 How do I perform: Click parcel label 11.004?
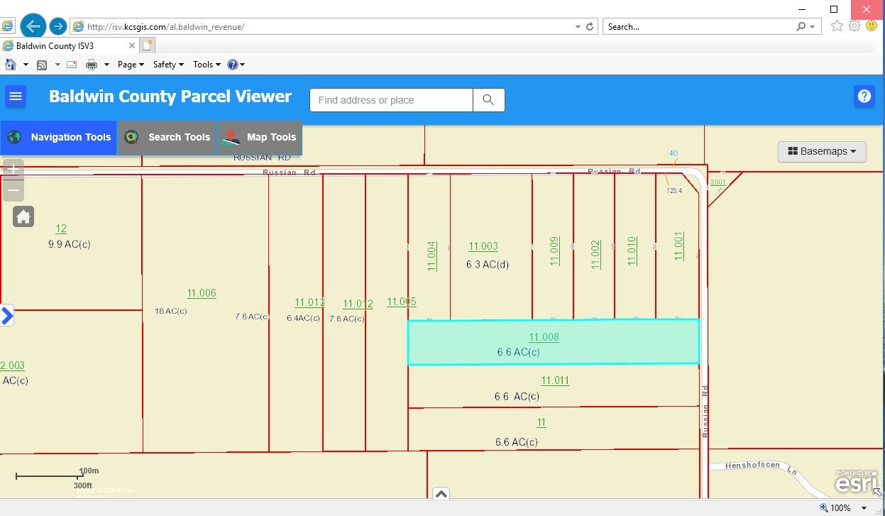point(431,256)
